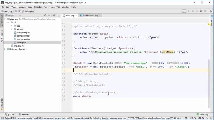Click the Stop square icon

[x=205, y=11]
